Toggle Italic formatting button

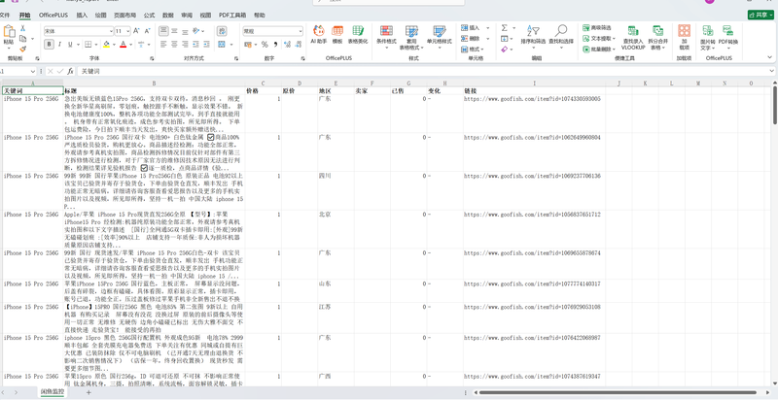pos(59,44)
